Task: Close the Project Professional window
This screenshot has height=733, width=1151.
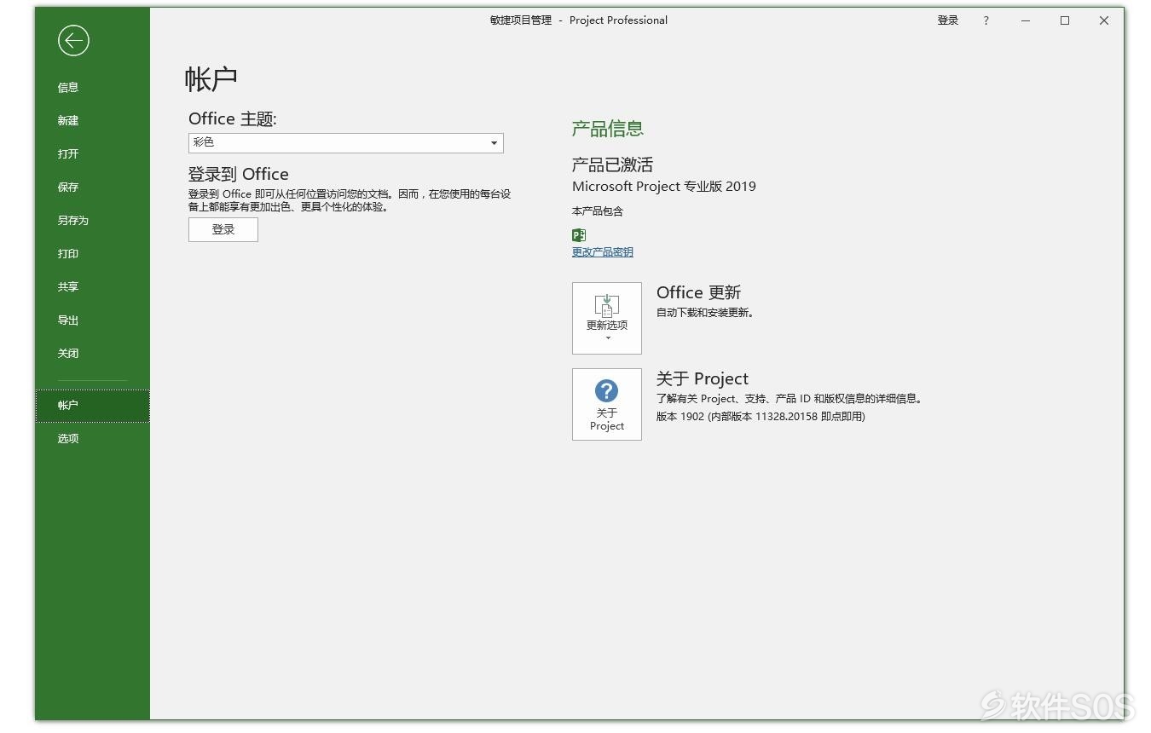Action: [1104, 20]
